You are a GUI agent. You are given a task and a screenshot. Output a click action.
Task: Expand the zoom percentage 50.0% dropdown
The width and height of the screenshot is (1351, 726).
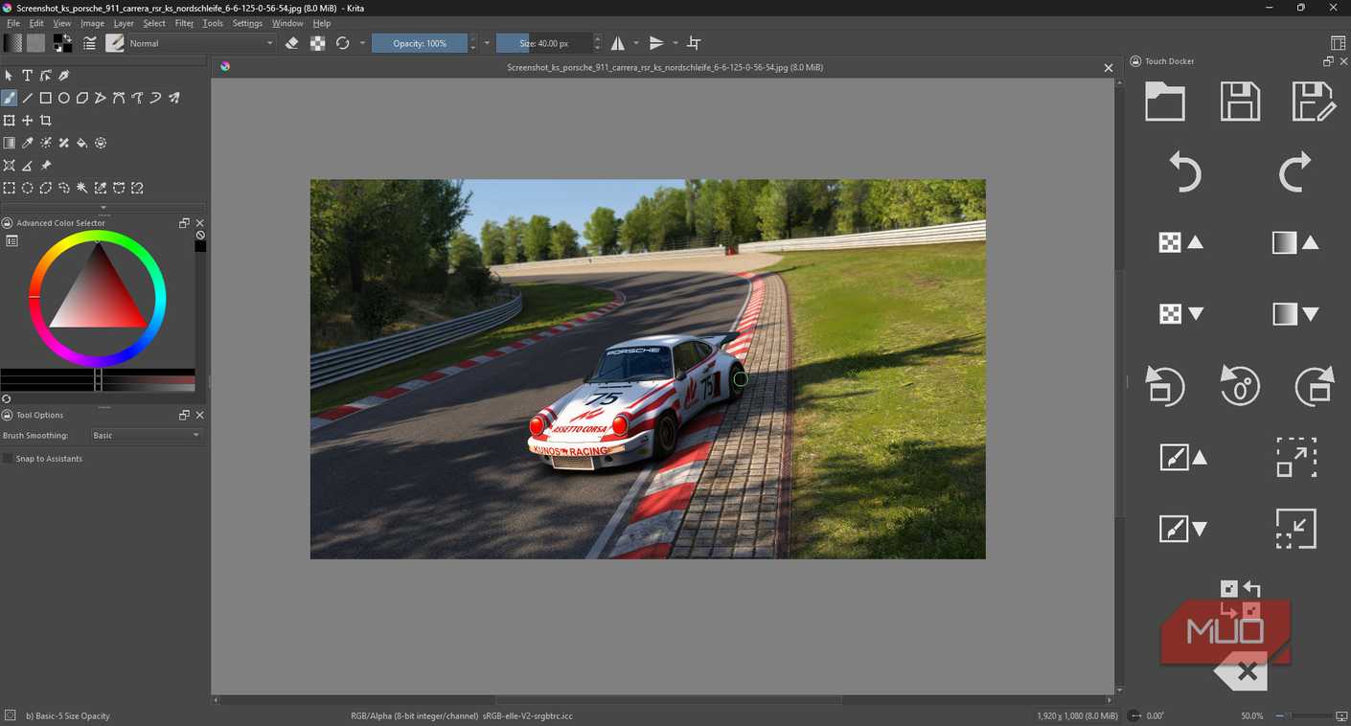click(x=1253, y=715)
